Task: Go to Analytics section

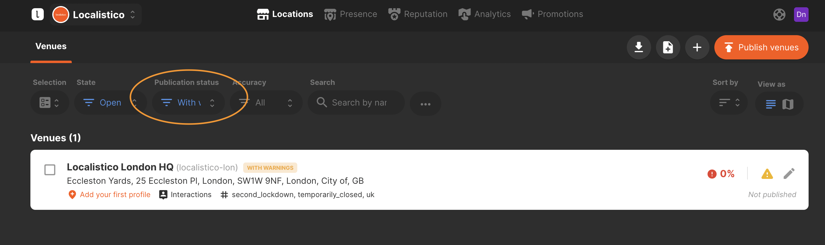Action: (484, 14)
